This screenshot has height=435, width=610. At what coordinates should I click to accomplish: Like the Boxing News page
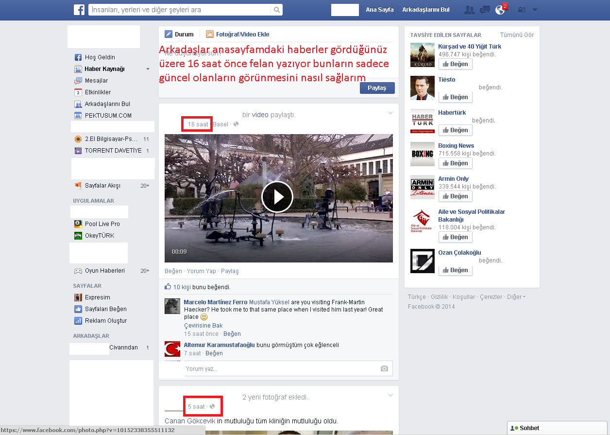pyautogui.click(x=456, y=163)
